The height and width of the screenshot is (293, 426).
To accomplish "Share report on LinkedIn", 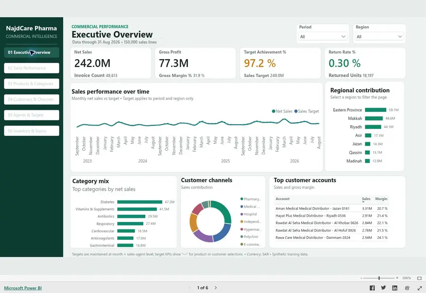I will click(x=395, y=288).
